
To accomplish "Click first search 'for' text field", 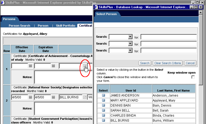I will click(169, 37).
